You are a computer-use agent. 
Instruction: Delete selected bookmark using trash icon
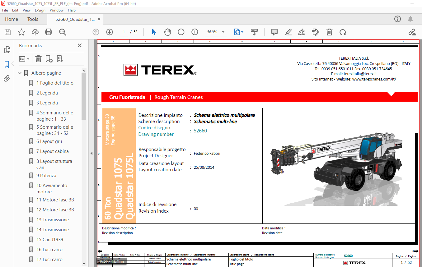[x=38, y=59]
